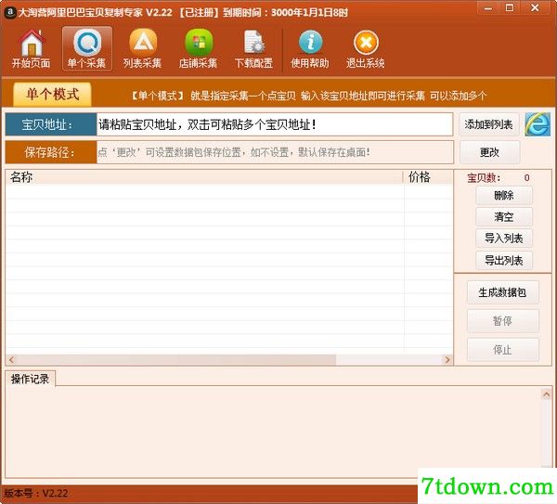Viewport: 557px width, 504px height.
Task: Open the 下载配置 settings icon
Action: coord(254,48)
